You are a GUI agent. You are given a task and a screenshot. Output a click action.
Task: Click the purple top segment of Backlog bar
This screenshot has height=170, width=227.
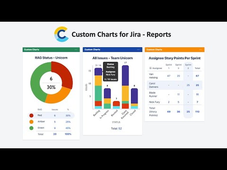[x=98, y=72]
